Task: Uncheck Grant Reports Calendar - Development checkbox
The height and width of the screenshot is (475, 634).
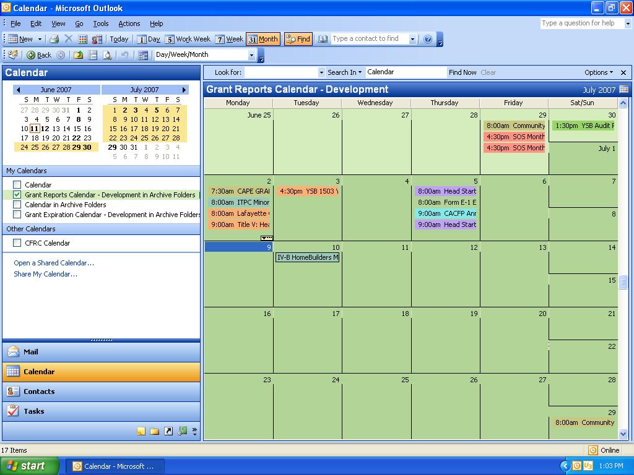Action: click(x=17, y=195)
